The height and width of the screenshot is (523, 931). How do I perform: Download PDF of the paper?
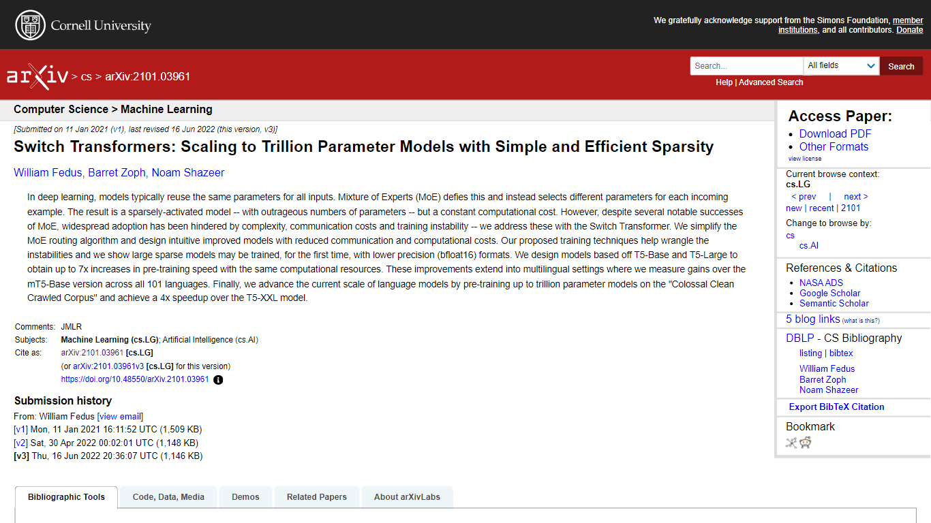835,134
